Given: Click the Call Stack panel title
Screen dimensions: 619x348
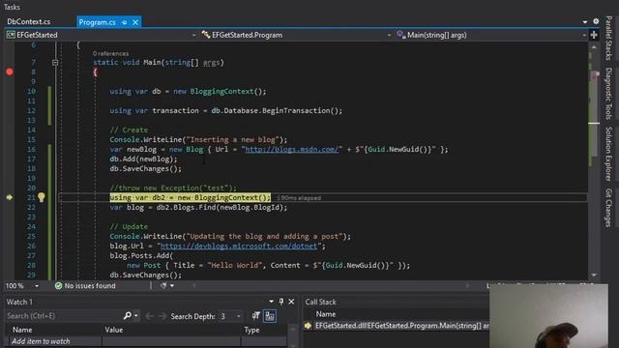Looking at the screenshot, I should coord(320,302).
